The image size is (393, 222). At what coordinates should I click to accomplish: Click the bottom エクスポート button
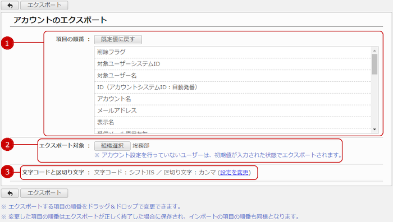point(44,193)
